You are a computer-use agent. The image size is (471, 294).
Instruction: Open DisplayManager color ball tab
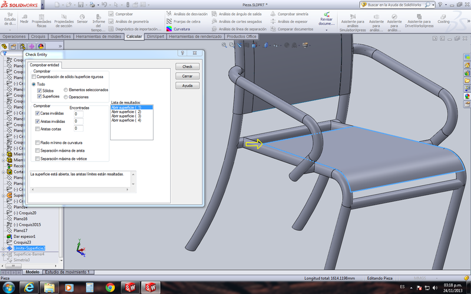pos(41,46)
